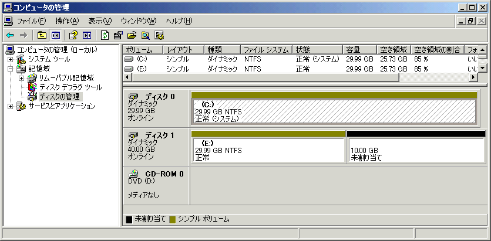Sort by the ファイル システム column header
Screen dimensions: 491x241
point(266,50)
